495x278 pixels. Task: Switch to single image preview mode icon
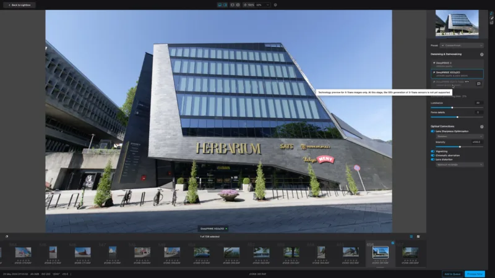coord(220,5)
